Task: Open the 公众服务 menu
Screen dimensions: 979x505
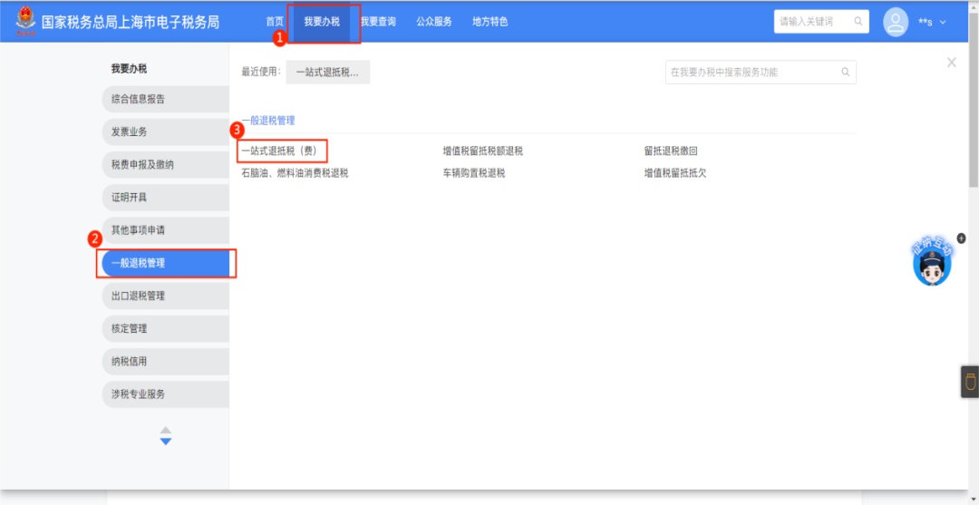Action: 434,22
